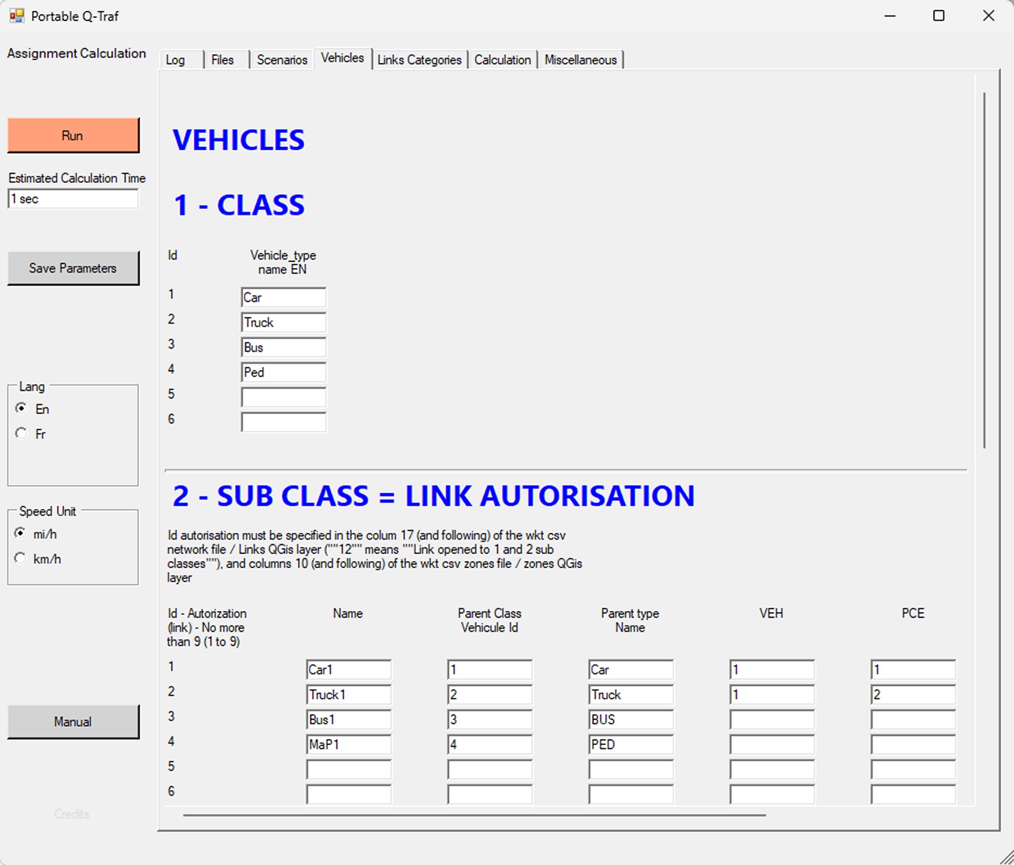Click VEH field for Car1 row
This screenshot has width=1014, height=865.
point(772,670)
